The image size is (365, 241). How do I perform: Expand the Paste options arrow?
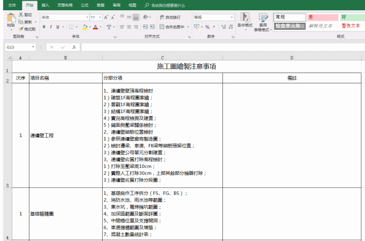pyautogui.click(x=11, y=30)
